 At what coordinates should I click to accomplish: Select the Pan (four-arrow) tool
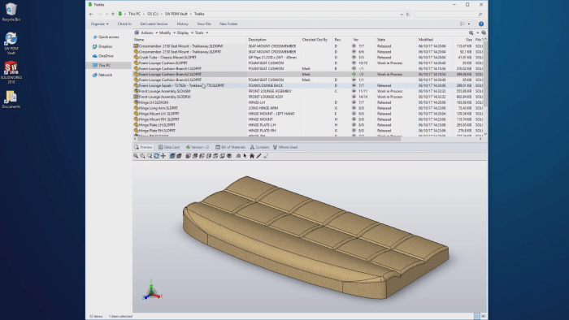pyautogui.click(x=163, y=156)
